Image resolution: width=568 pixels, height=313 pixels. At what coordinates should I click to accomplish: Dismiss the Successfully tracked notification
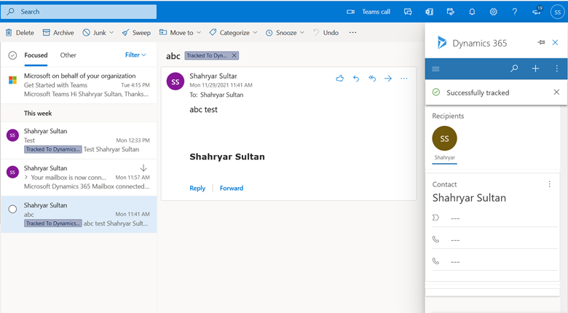[x=556, y=92]
